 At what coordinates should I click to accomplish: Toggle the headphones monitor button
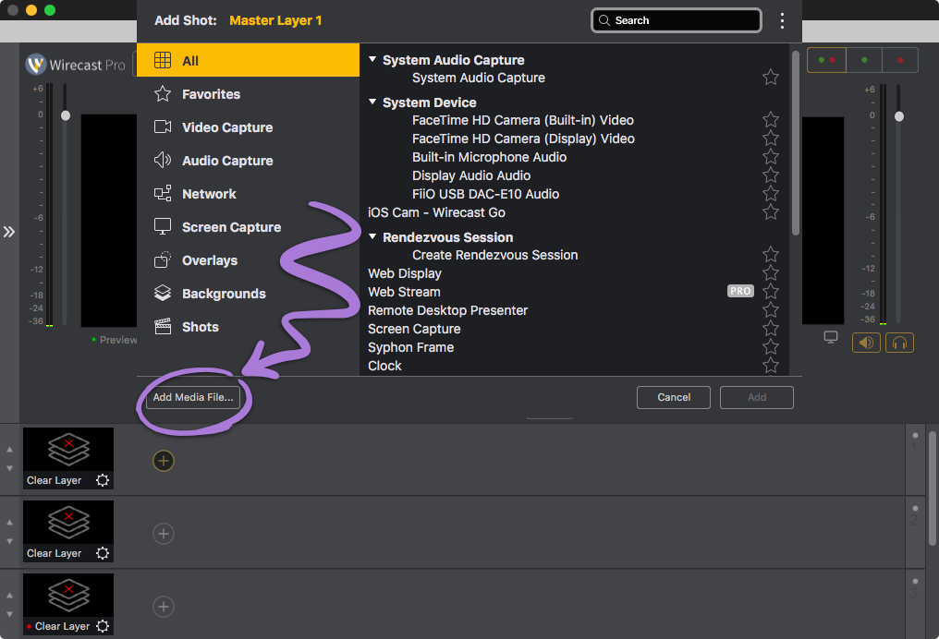pos(899,343)
